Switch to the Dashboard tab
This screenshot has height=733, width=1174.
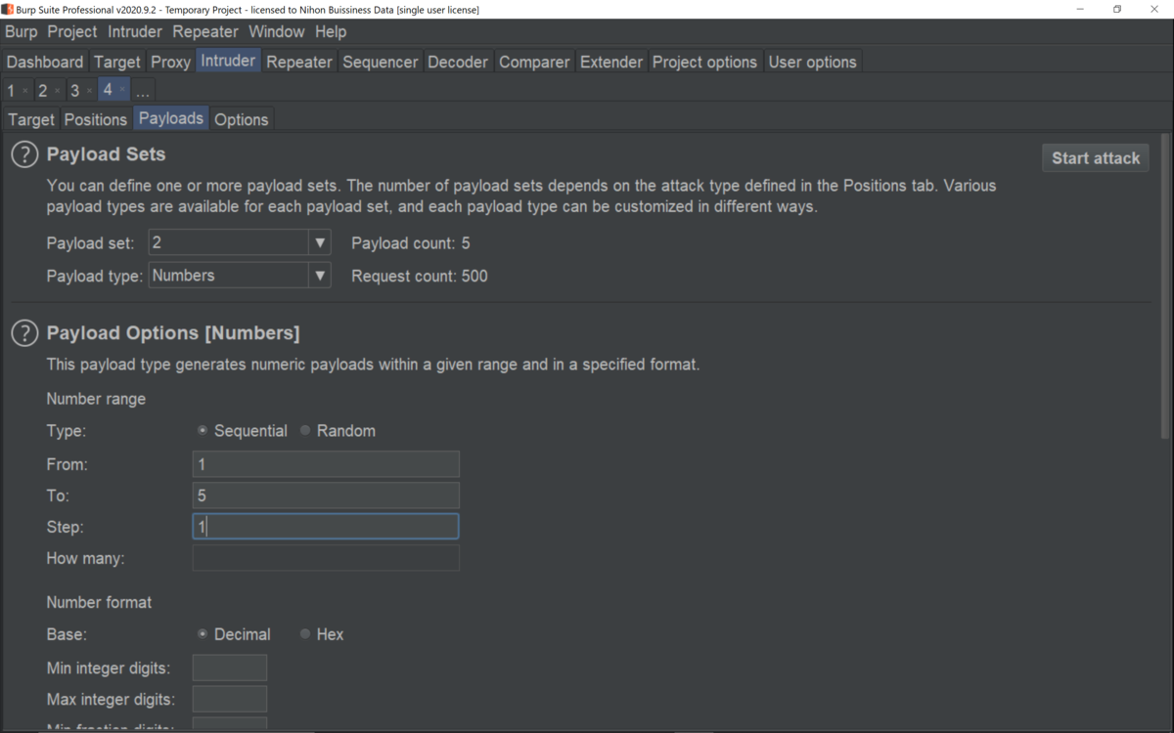tap(45, 62)
